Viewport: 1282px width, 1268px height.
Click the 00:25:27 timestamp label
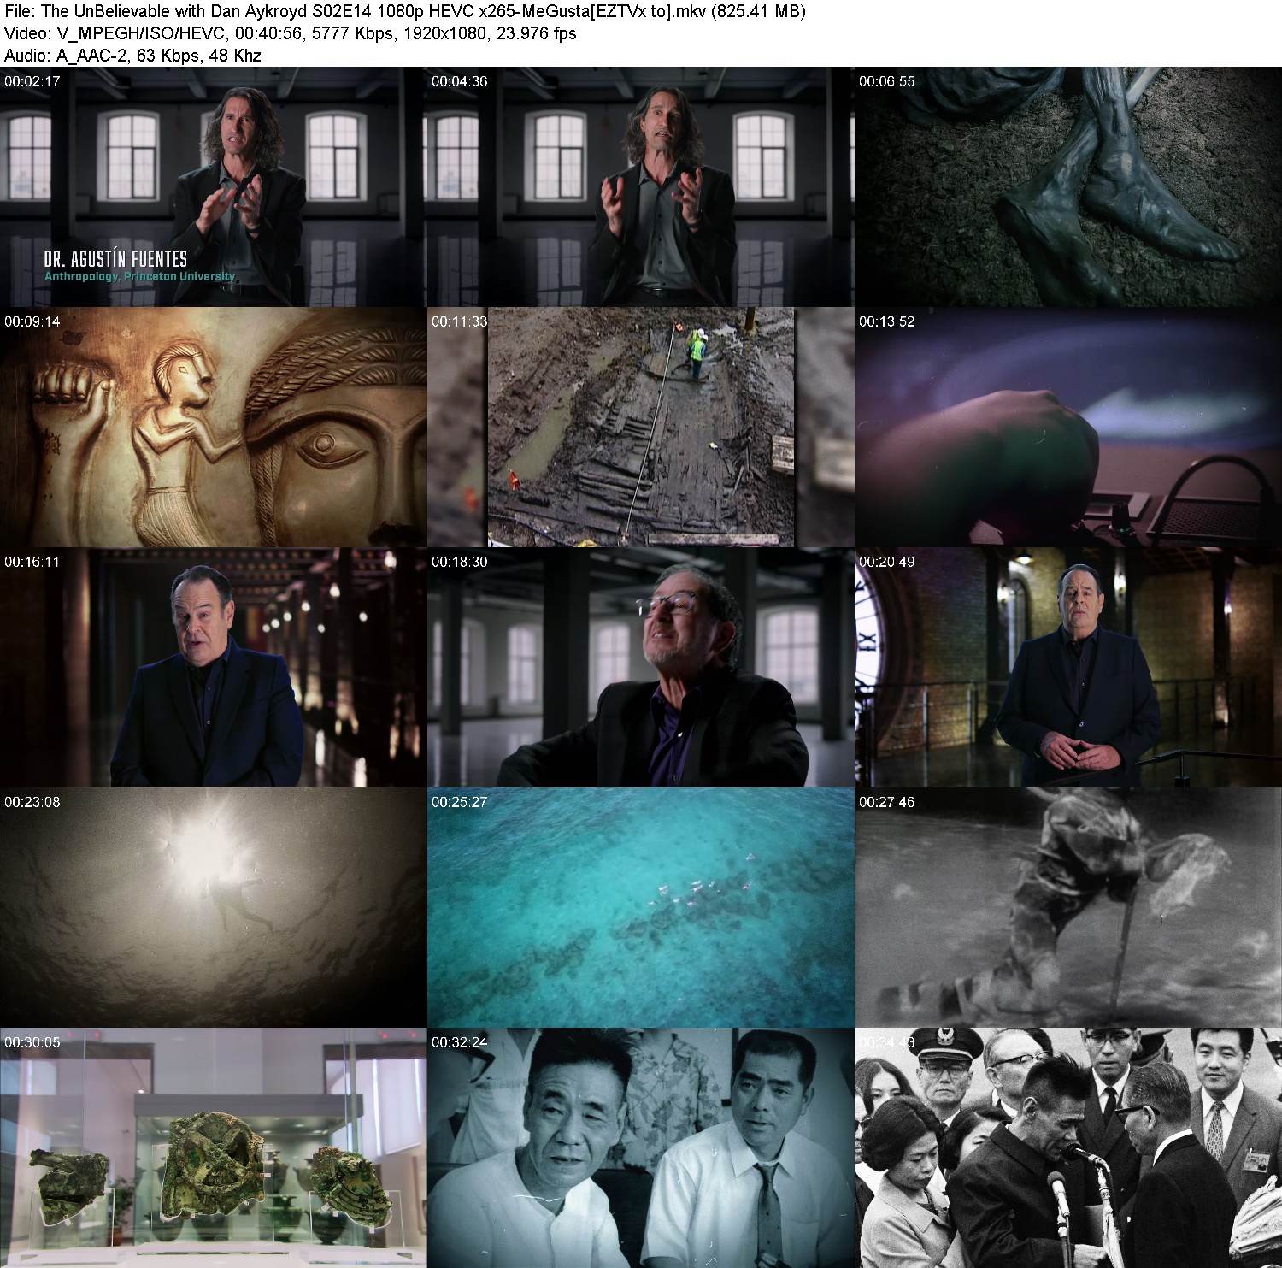pos(459,802)
